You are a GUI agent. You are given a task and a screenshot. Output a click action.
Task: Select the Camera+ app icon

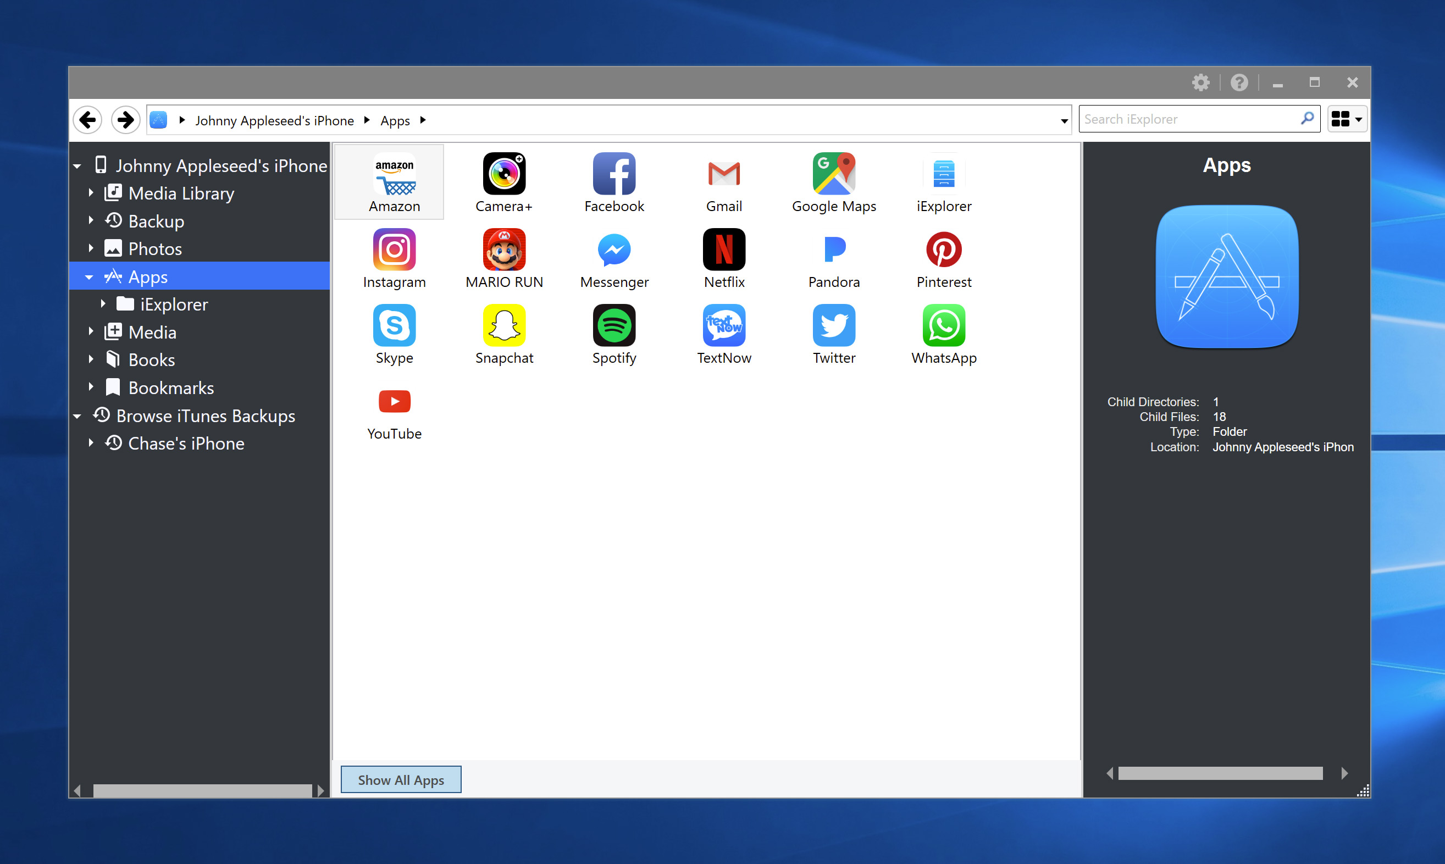click(504, 174)
